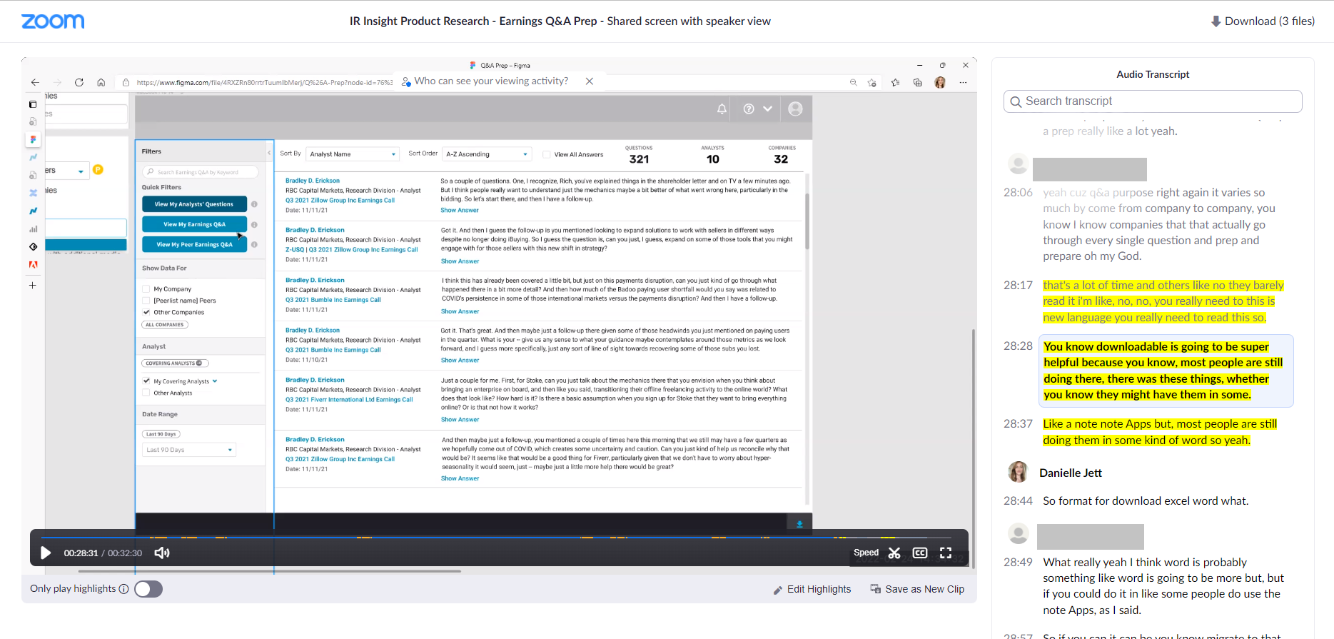Click Save as New Clip
The height and width of the screenshot is (639, 1334).
(917, 589)
